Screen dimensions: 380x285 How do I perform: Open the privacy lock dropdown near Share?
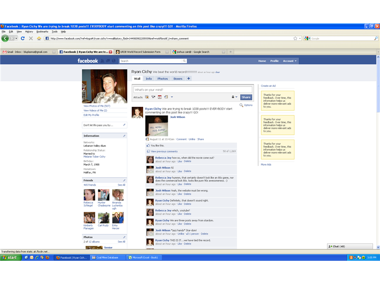232,97
